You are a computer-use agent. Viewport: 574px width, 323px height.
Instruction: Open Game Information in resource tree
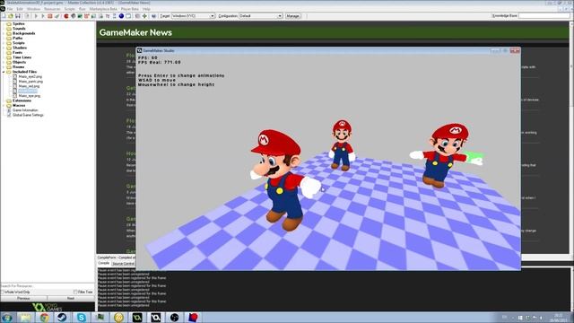tap(25, 110)
